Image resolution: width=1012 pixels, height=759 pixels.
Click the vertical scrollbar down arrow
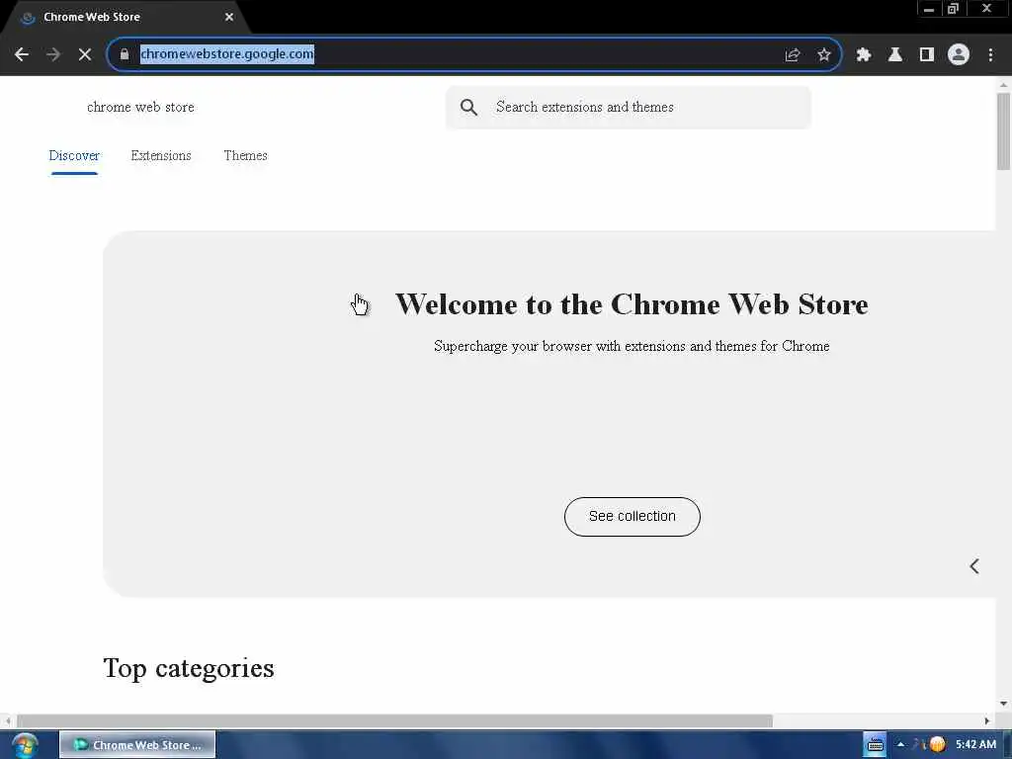(1003, 704)
